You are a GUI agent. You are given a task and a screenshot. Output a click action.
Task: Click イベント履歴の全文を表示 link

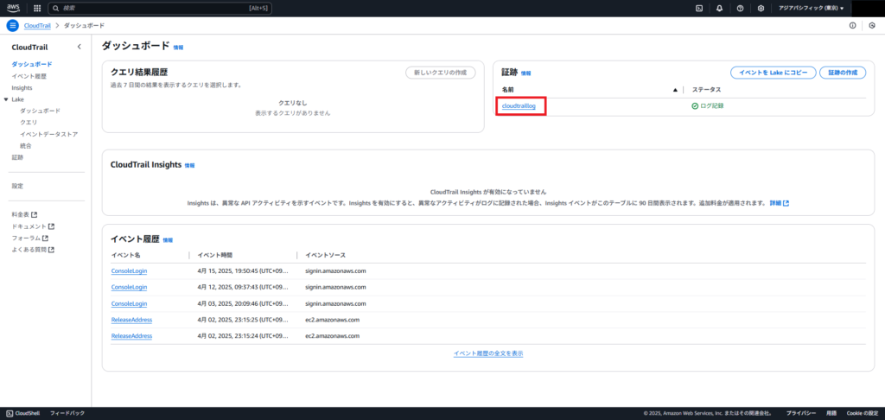coord(488,353)
